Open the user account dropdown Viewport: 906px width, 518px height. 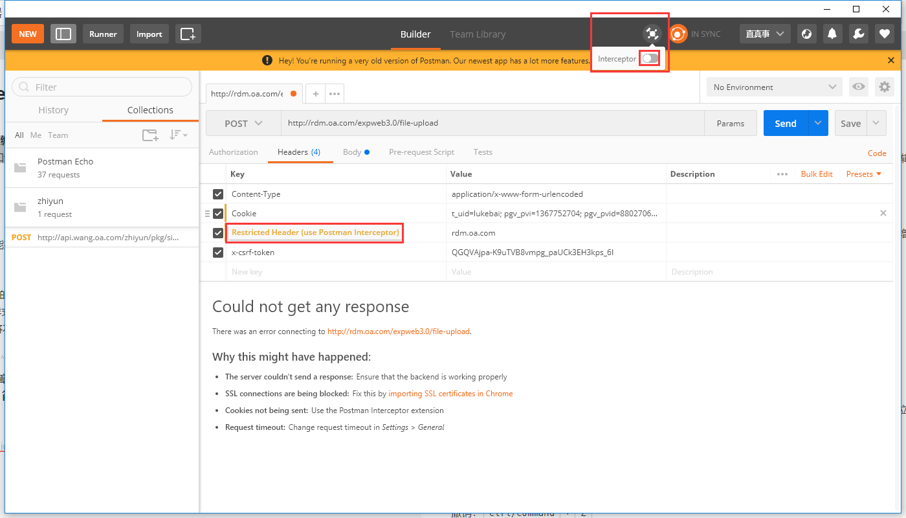[x=766, y=34]
